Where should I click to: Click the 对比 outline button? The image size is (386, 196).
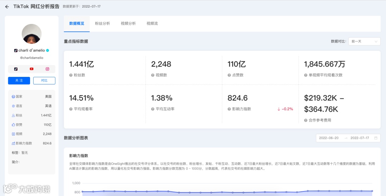[x=44, y=80]
